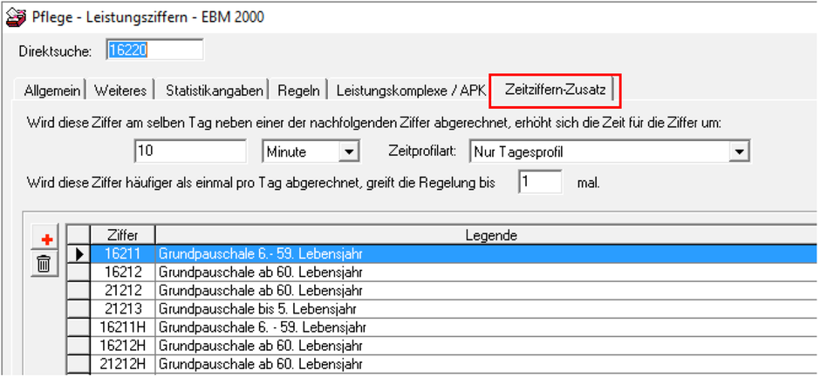Click the trash can delete icon

coord(44,264)
